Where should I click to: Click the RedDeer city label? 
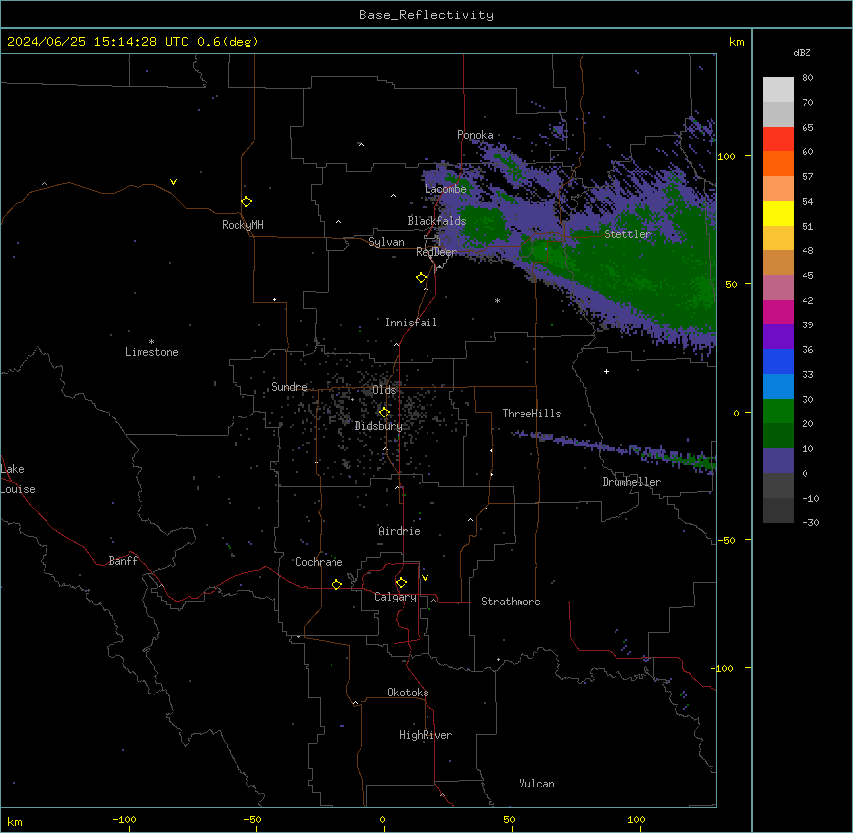tap(436, 252)
